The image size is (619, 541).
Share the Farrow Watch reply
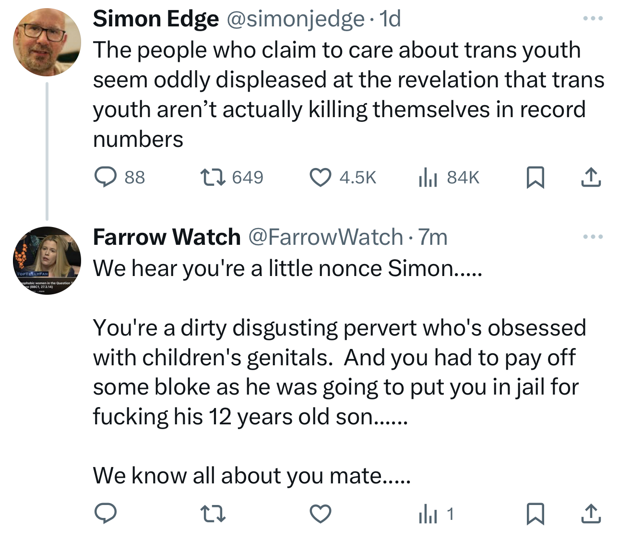[591, 514]
